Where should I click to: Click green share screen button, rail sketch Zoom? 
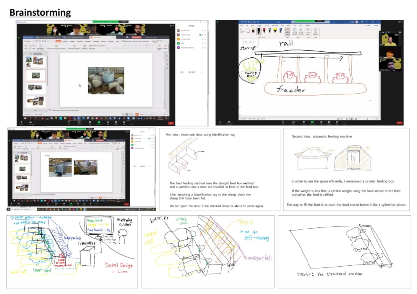click(x=312, y=122)
